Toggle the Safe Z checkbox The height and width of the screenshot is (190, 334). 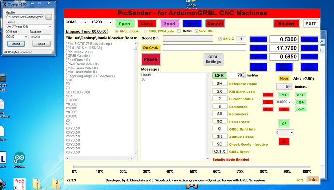pyautogui.click(x=220, y=39)
